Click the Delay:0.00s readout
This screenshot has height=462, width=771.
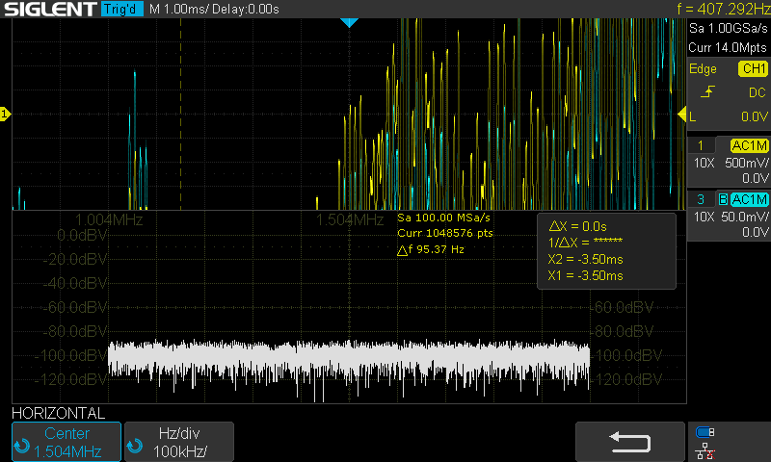(x=246, y=9)
